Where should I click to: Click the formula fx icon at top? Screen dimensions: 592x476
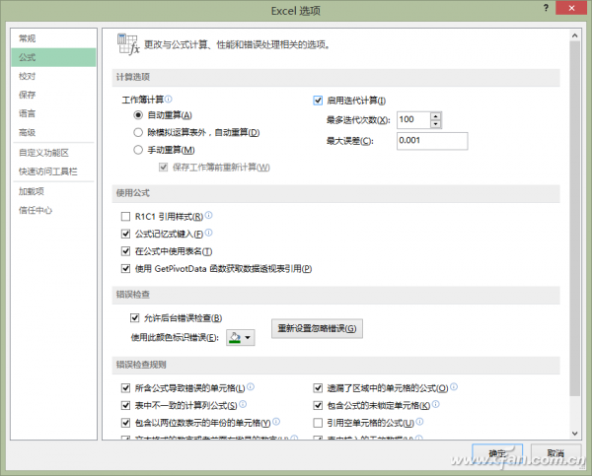tap(128, 44)
